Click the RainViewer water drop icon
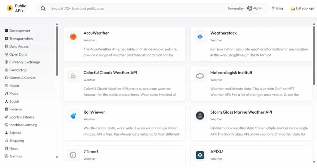 pos(73,115)
